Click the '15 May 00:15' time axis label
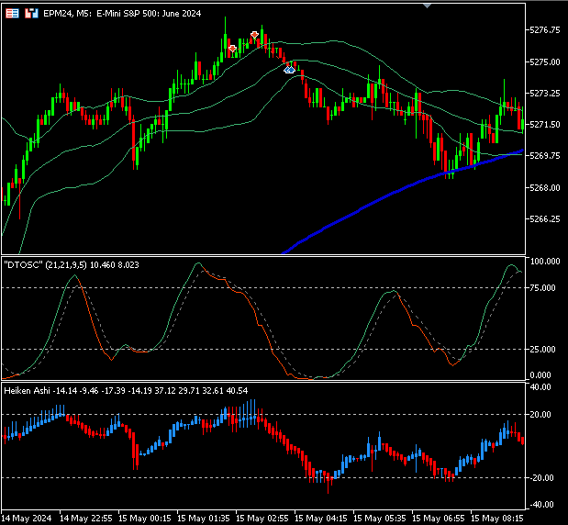The image size is (568, 525). [x=145, y=519]
